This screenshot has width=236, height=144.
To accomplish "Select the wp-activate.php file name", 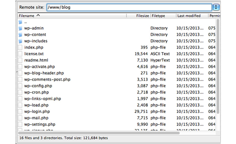I will click(39, 67).
